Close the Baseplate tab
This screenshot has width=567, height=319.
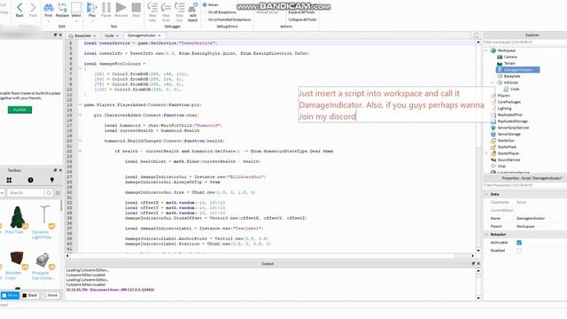click(95, 35)
